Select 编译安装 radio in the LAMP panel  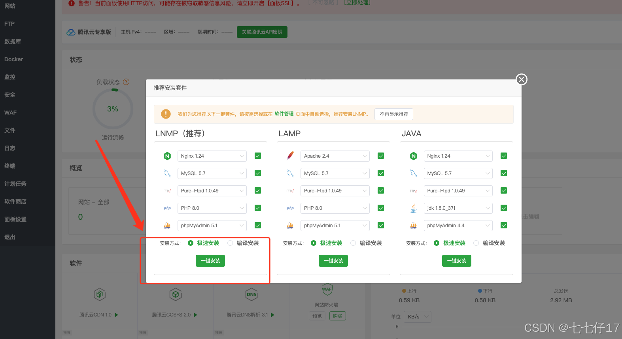[353, 243]
